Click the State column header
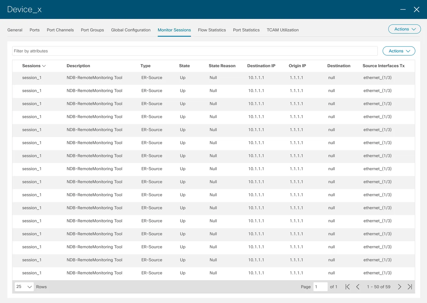The width and height of the screenshot is (427, 303). (x=185, y=66)
